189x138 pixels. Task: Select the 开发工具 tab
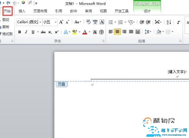[x=122, y=11]
